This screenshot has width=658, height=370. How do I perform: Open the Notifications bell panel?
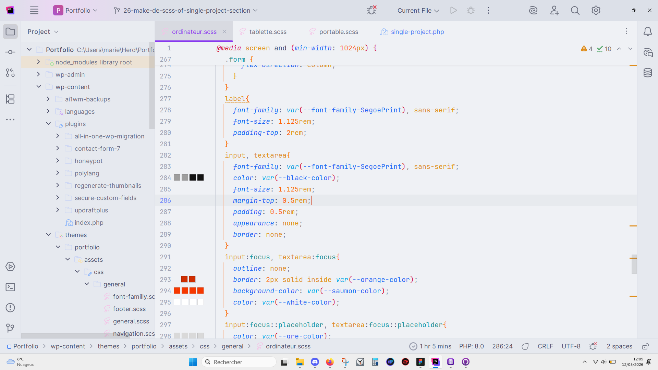pos(647,32)
